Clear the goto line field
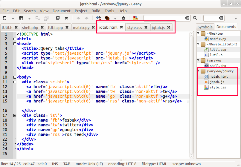The image size is (241, 167). (x=221, y=18)
